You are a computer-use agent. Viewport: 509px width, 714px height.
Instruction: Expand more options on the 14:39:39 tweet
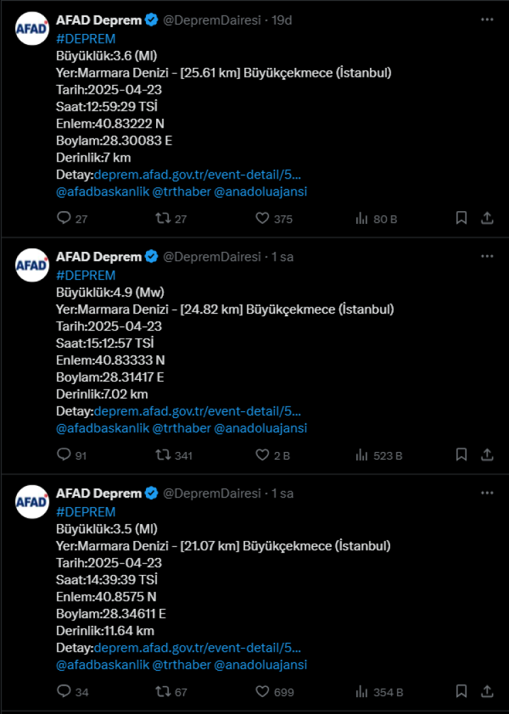click(x=487, y=493)
